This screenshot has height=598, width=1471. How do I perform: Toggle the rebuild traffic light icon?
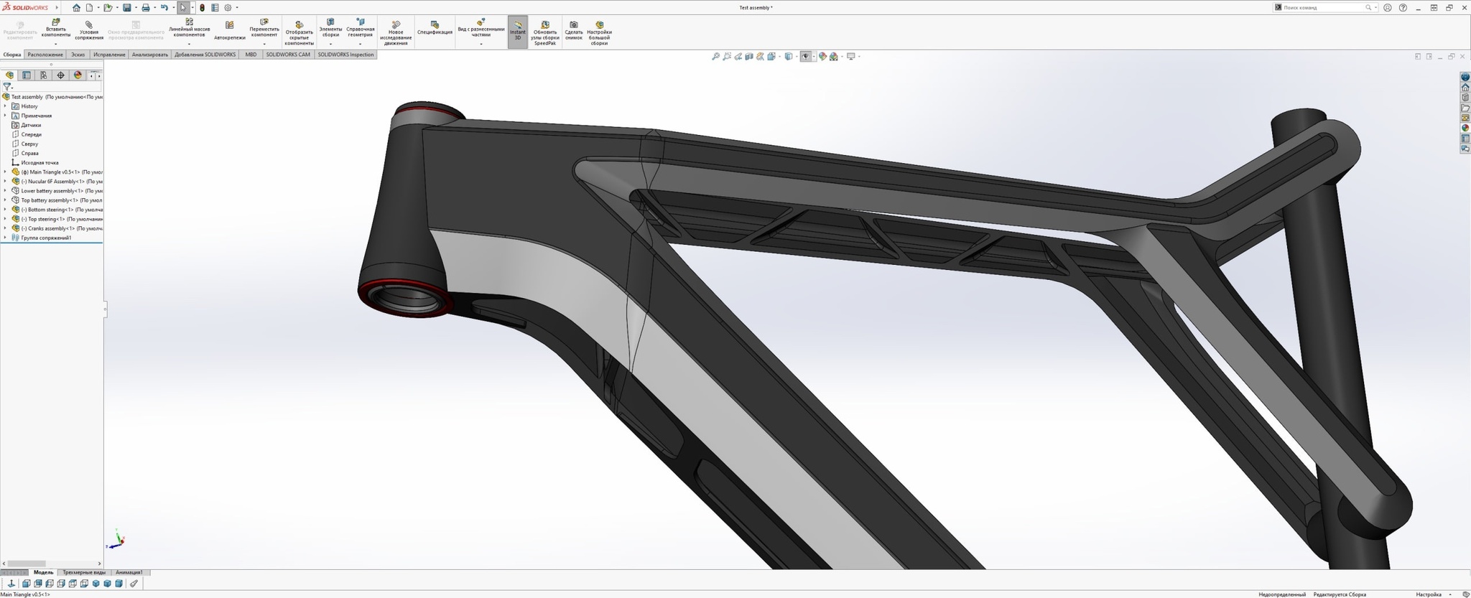(202, 8)
